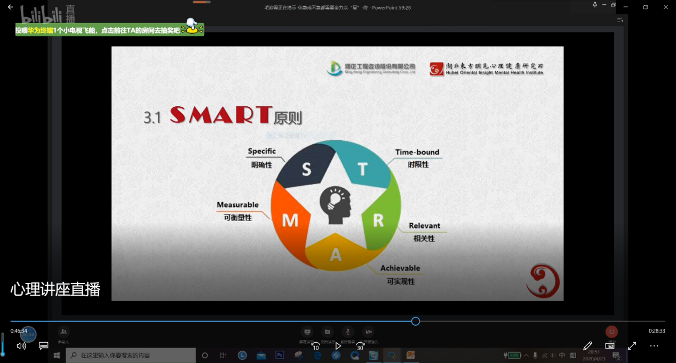Open the Huawei lottery banner link

coord(109,30)
